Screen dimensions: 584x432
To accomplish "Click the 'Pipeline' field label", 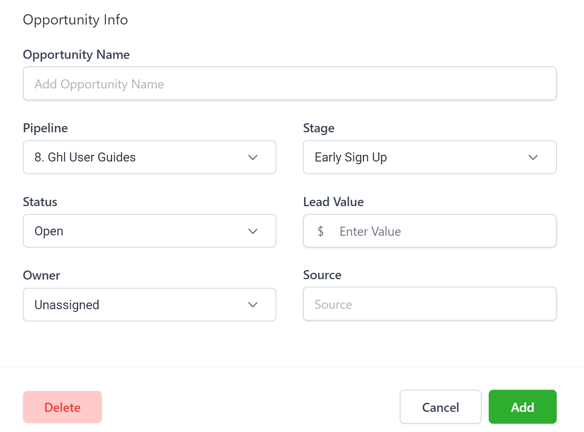I will point(45,128).
